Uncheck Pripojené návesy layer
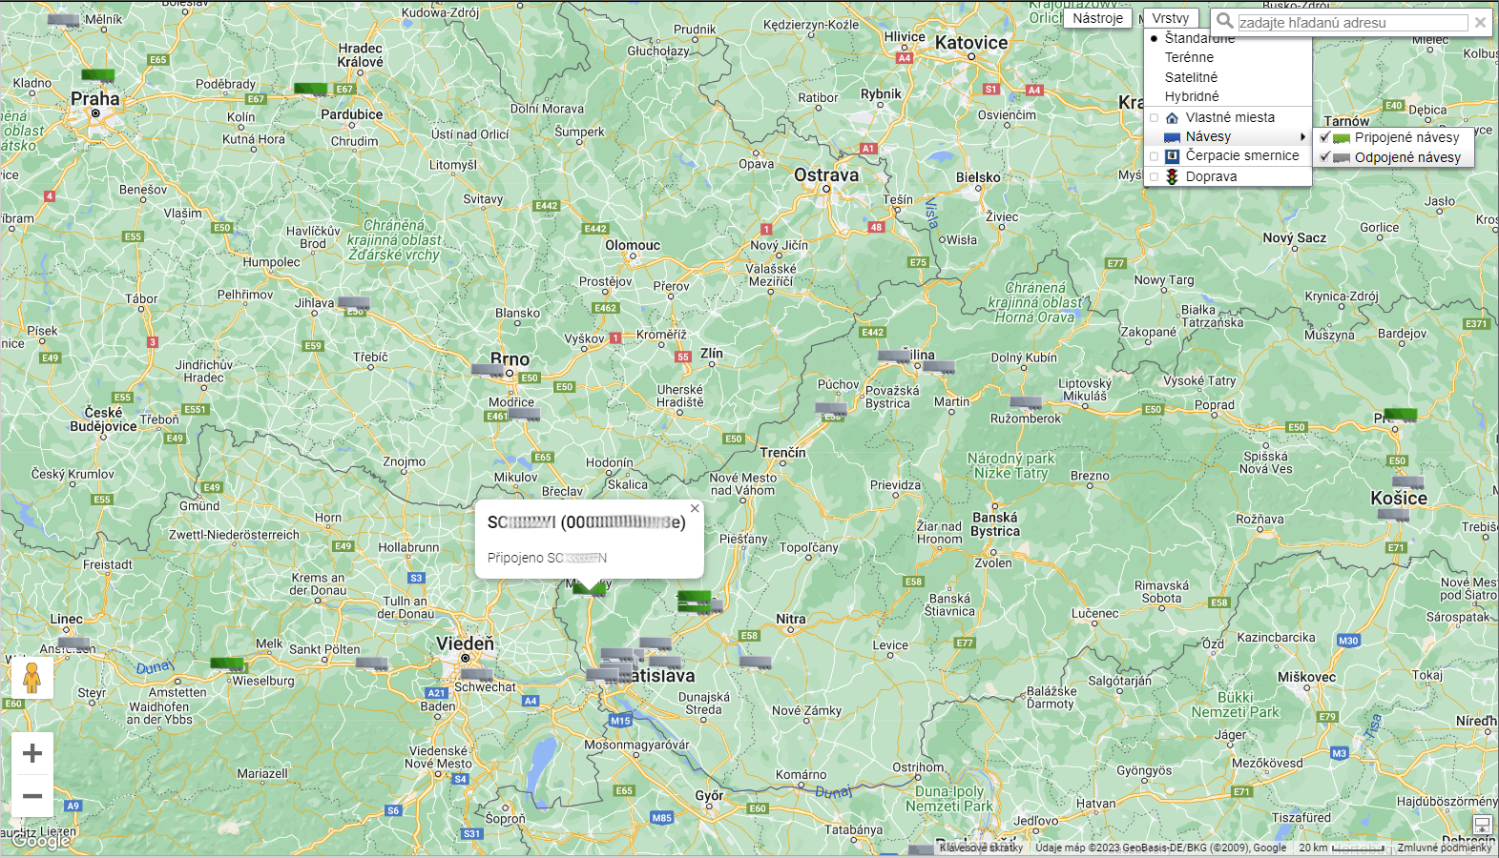Viewport: 1499px width, 858px height. point(1325,137)
